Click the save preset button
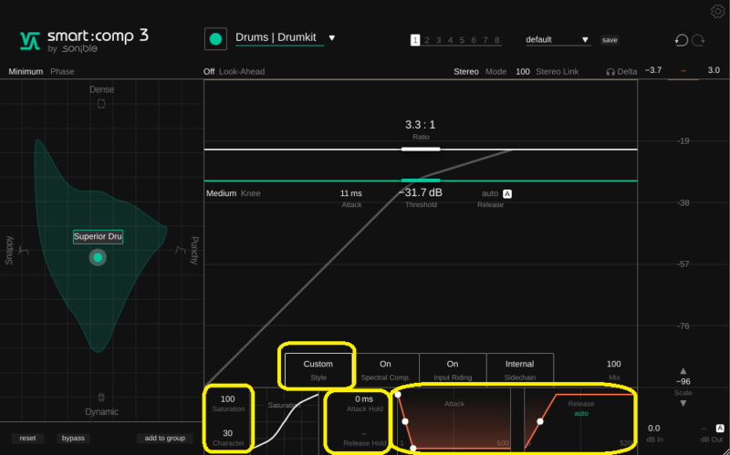This screenshot has height=455, width=730. pyautogui.click(x=609, y=40)
